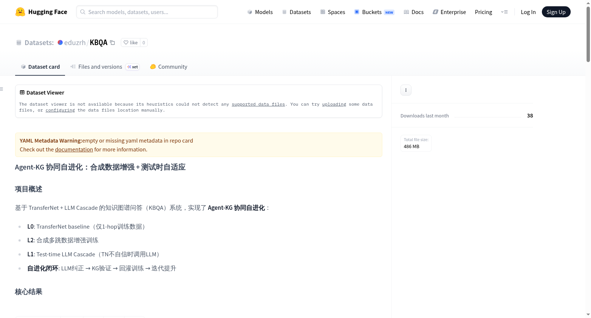This screenshot has height=318, width=591.
Task: Click the search magnifier icon
Action: click(83, 12)
